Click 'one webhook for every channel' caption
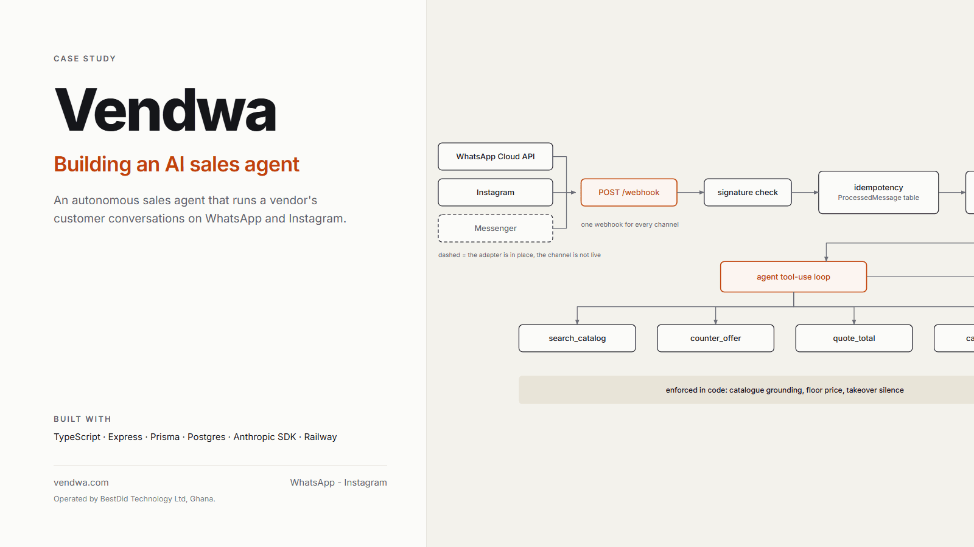Screen dimensions: 974x547 point(629,225)
